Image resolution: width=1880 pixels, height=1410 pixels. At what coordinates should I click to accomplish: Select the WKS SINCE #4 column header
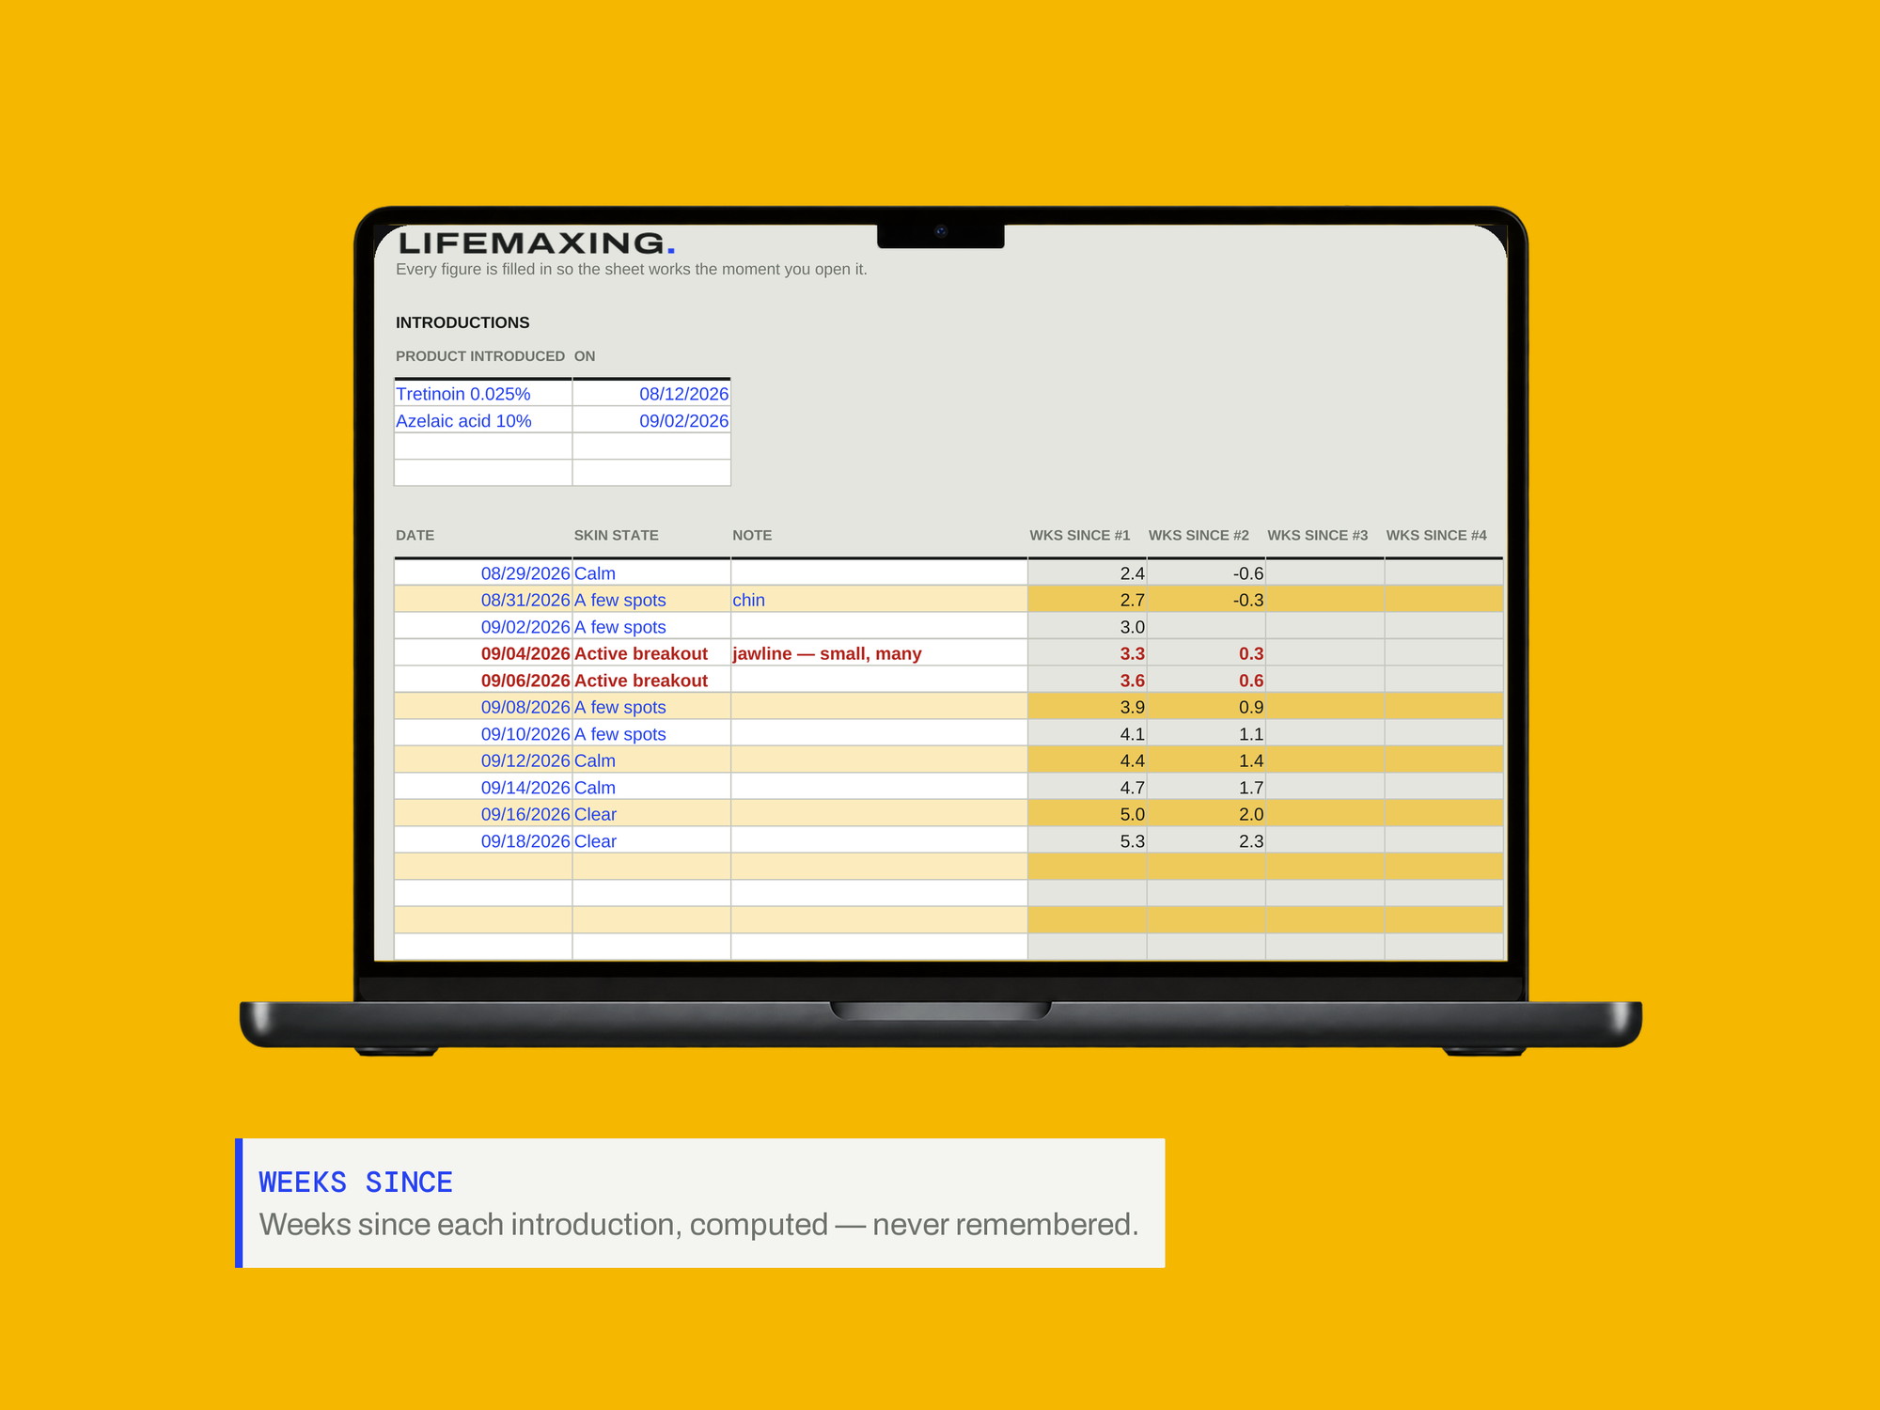click(1436, 535)
